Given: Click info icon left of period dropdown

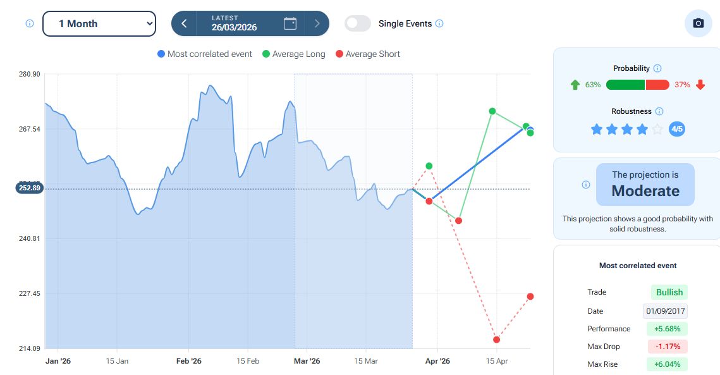Looking at the screenshot, I should pyautogui.click(x=29, y=23).
